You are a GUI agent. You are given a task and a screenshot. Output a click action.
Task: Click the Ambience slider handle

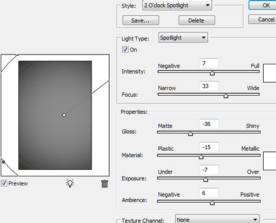click(x=212, y=203)
